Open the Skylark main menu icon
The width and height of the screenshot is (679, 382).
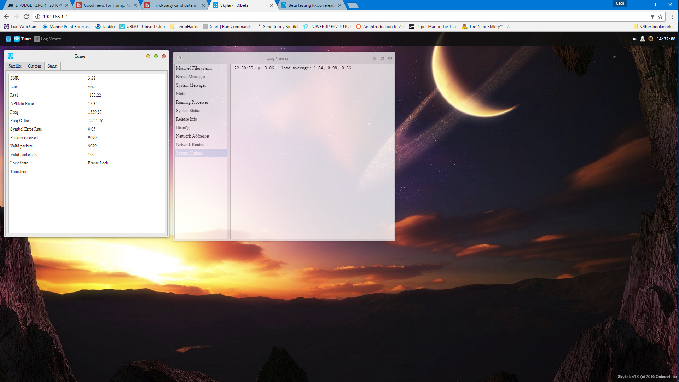(8, 39)
